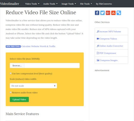
Task: Click the green Upload Video button
Action: (19, 99)
